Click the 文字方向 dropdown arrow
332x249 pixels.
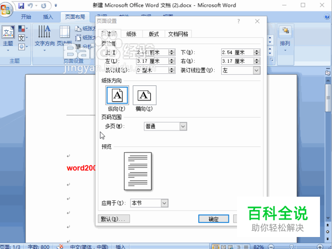(x=45, y=50)
